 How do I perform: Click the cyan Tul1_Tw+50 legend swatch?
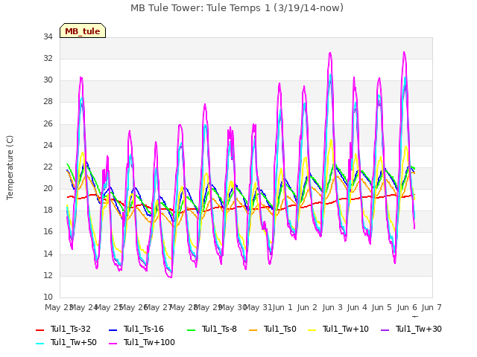coord(40,344)
